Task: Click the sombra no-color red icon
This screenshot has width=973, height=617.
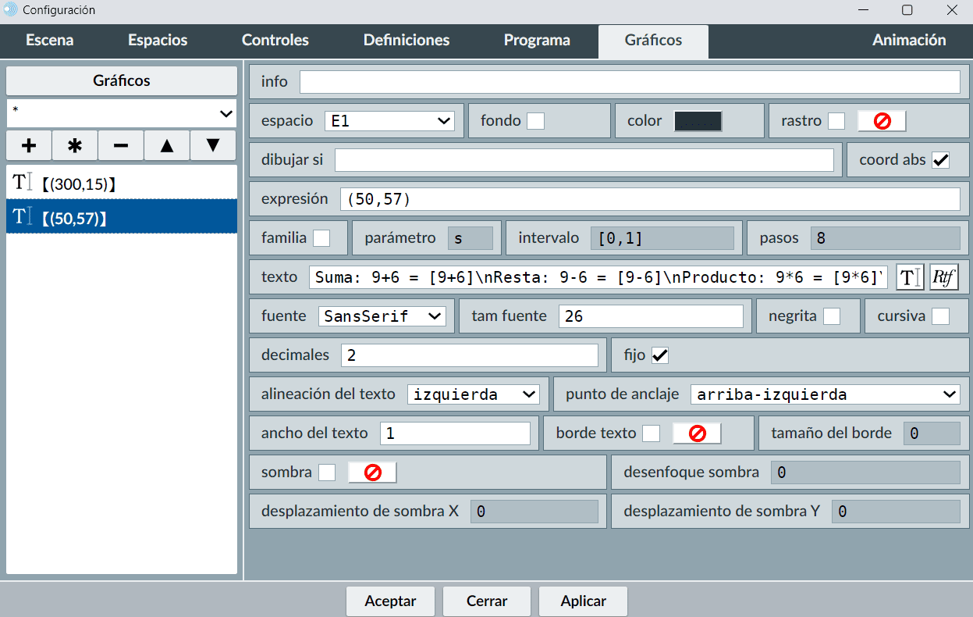Action: (372, 473)
